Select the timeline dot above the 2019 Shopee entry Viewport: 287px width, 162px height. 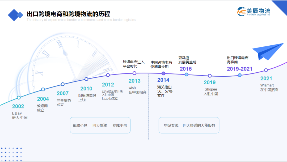click(210, 76)
